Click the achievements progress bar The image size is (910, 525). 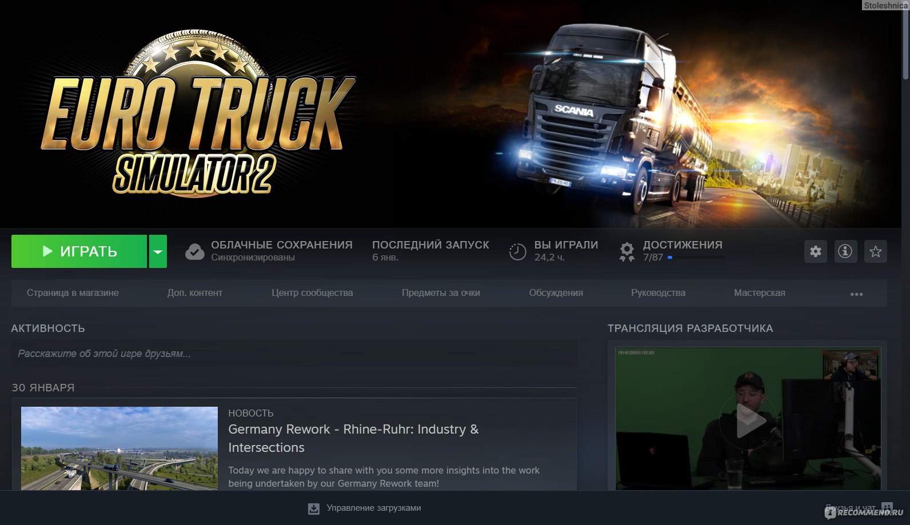pyautogui.click(x=696, y=258)
